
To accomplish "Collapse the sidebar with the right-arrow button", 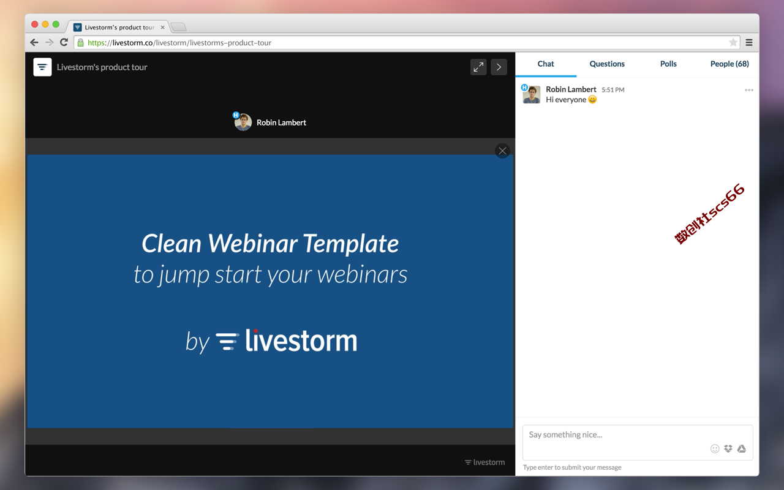I will pos(499,67).
